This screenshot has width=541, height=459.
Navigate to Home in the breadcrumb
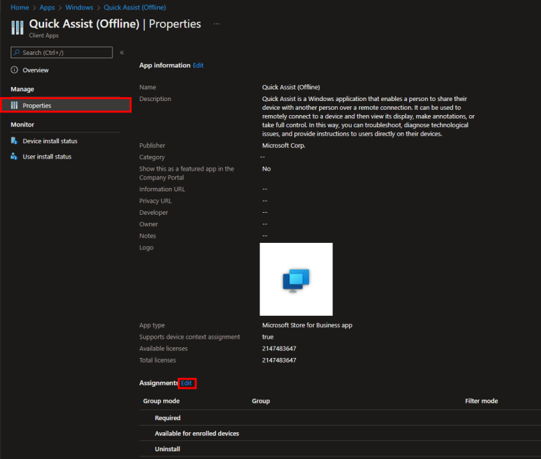pos(19,7)
